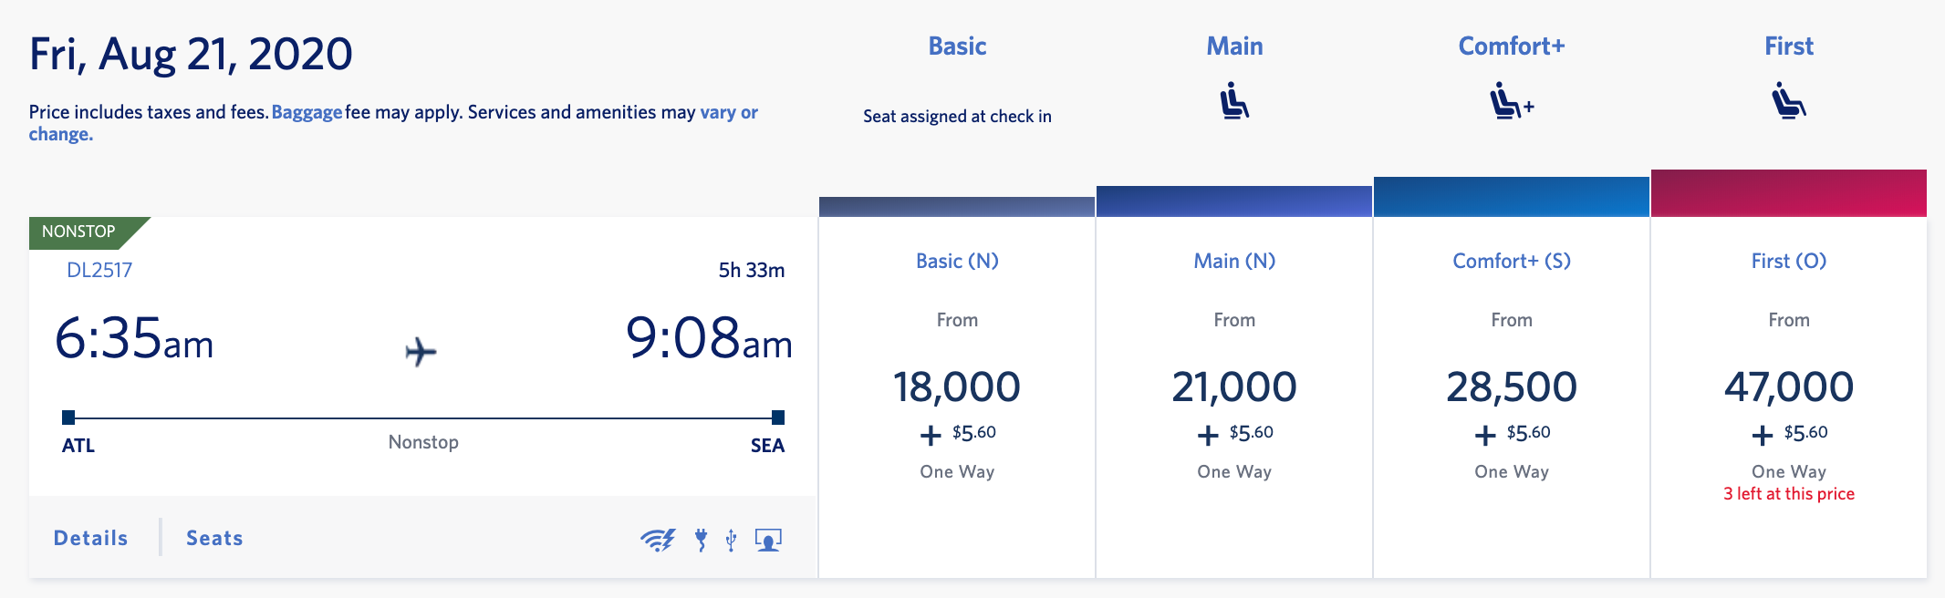Pick the Comfort+ (S) 28,500 miles fare
Image resolution: width=1945 pixels, height=598 pixels.
[x=1511, y=387]
